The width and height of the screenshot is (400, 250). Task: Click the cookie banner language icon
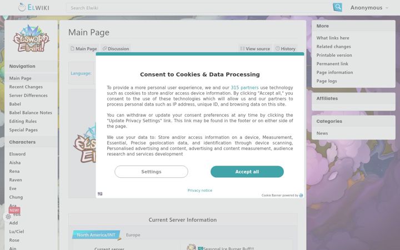tap(100, 194)
